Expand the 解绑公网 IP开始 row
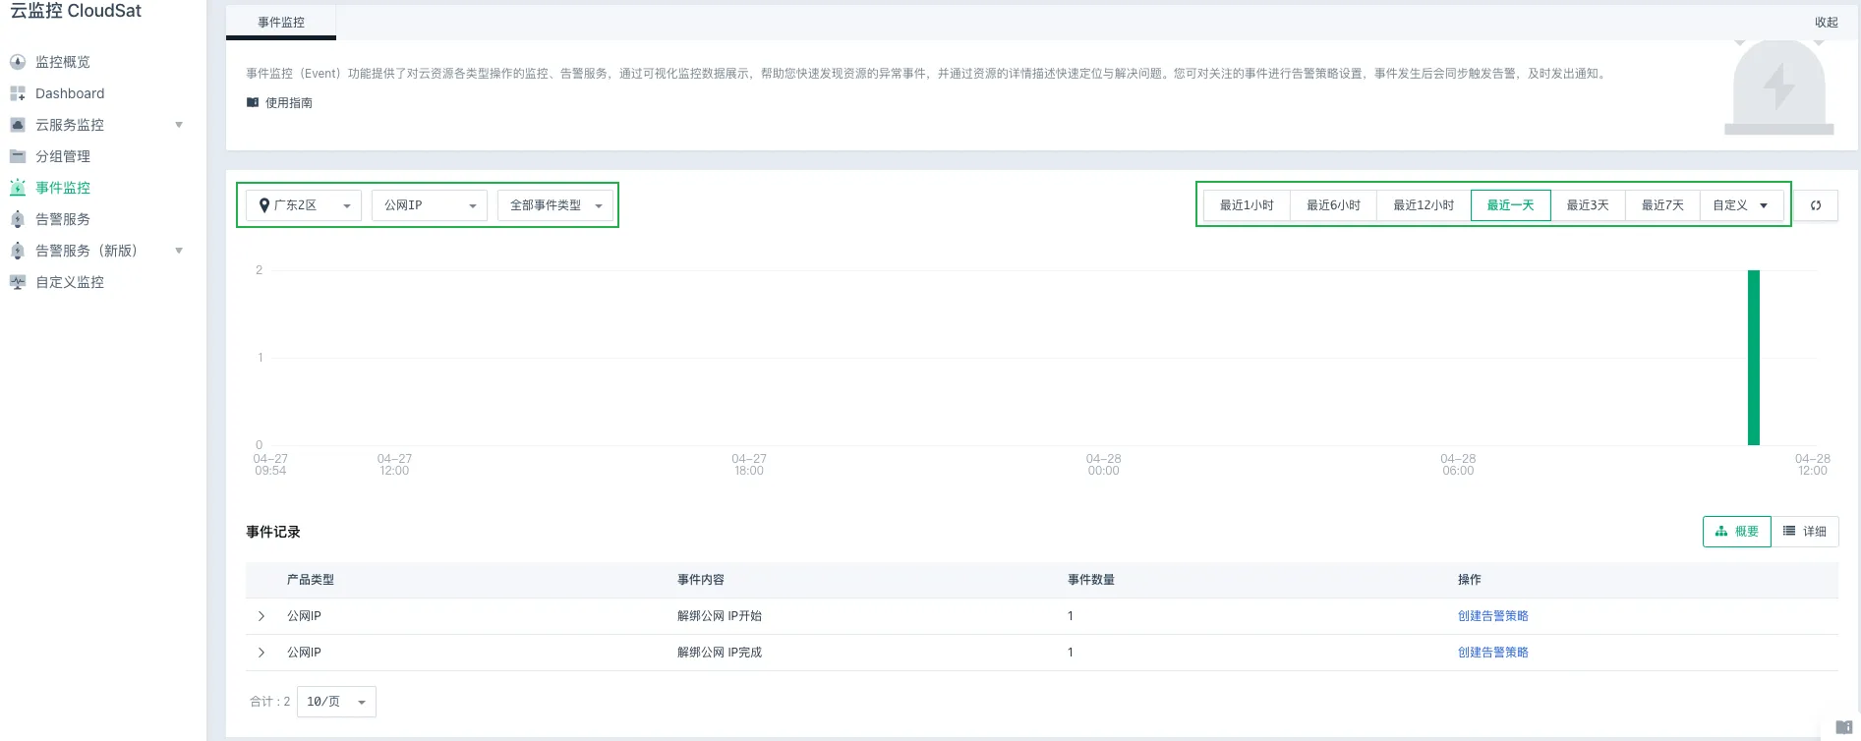This screenshot has width=1861, height=741. coord(262,616)
